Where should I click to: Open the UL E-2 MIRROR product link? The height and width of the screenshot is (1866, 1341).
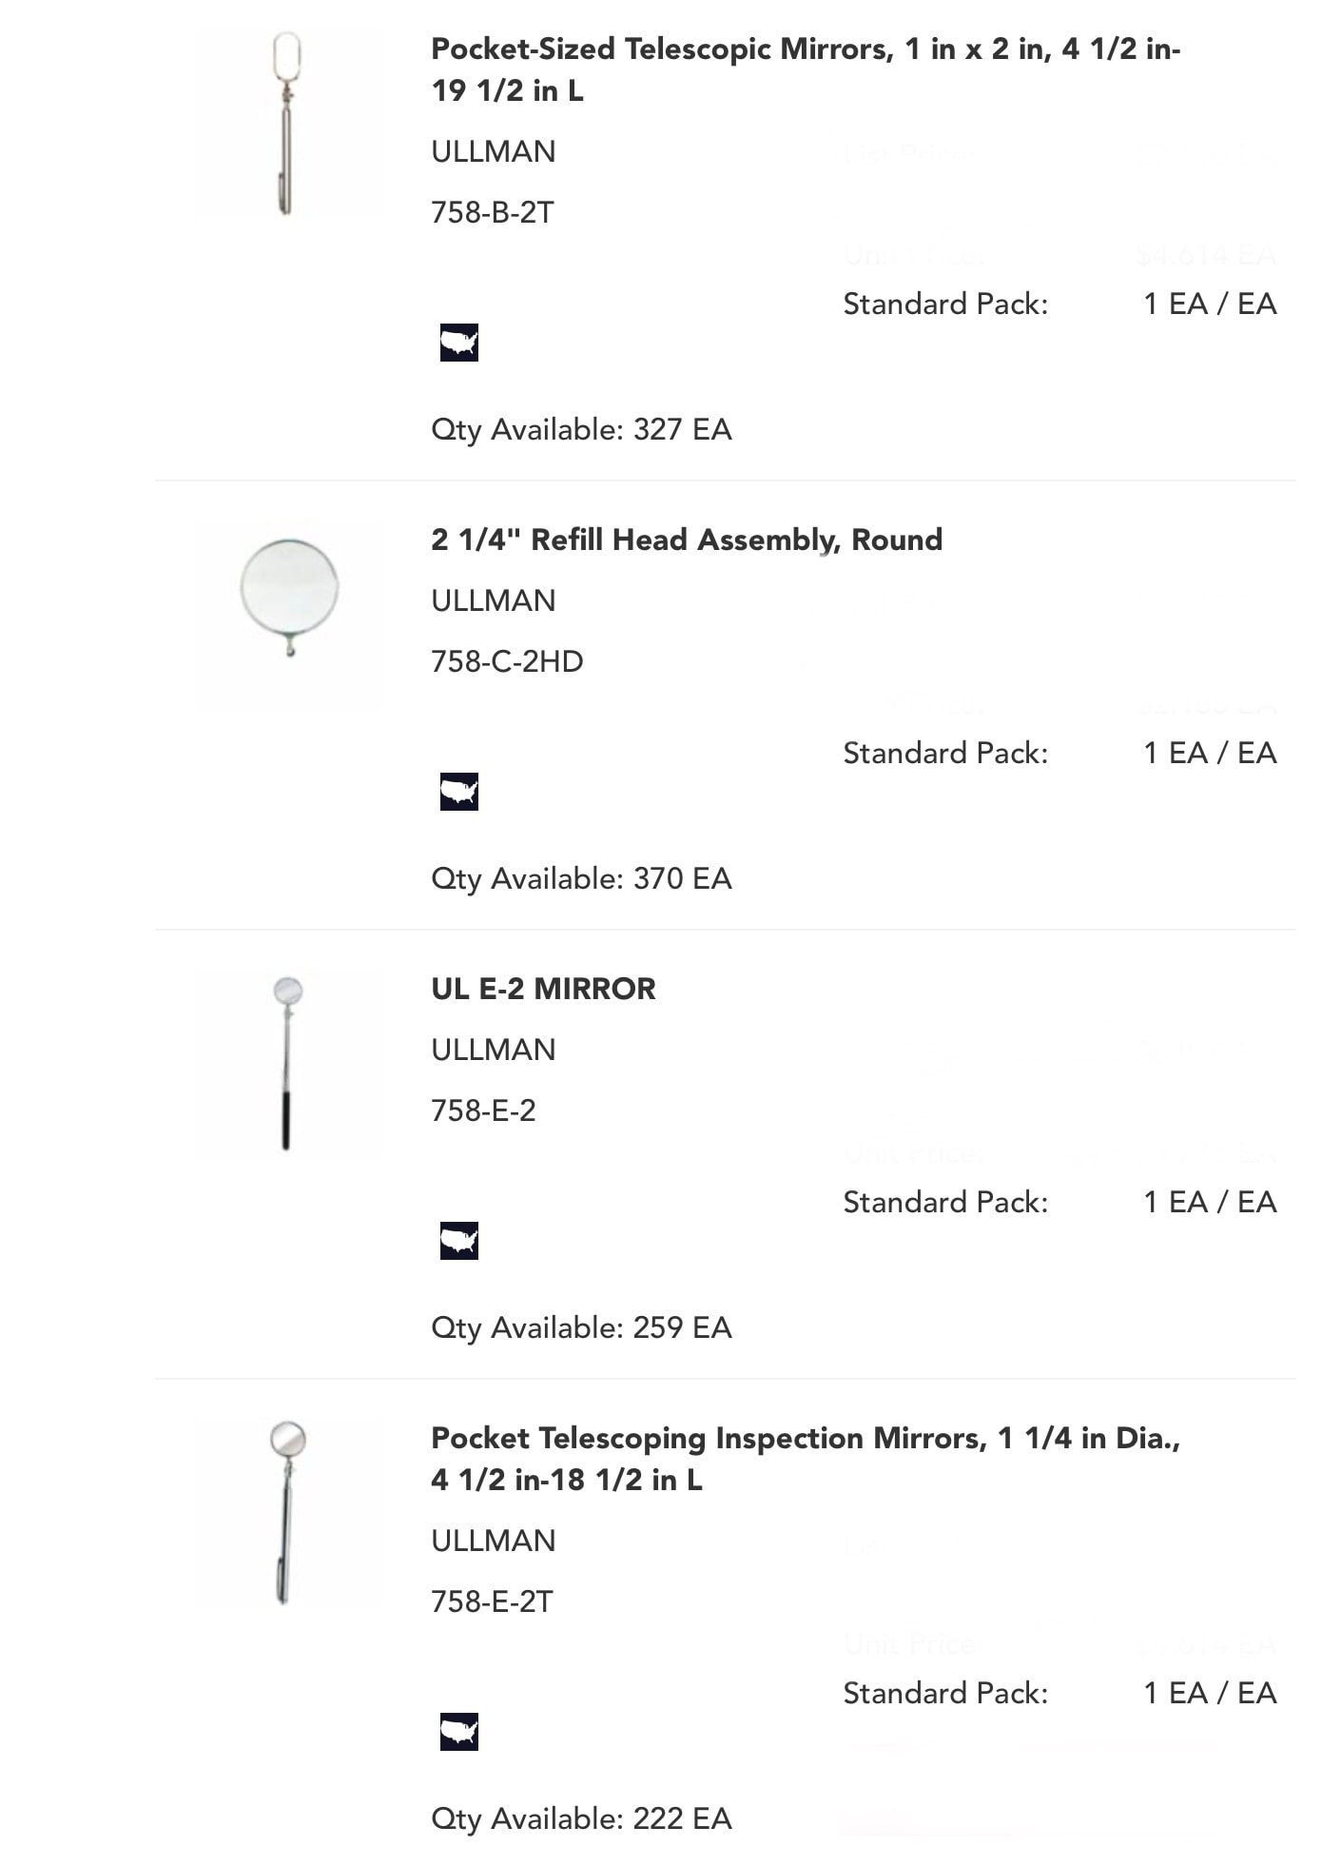click(543, 989)
